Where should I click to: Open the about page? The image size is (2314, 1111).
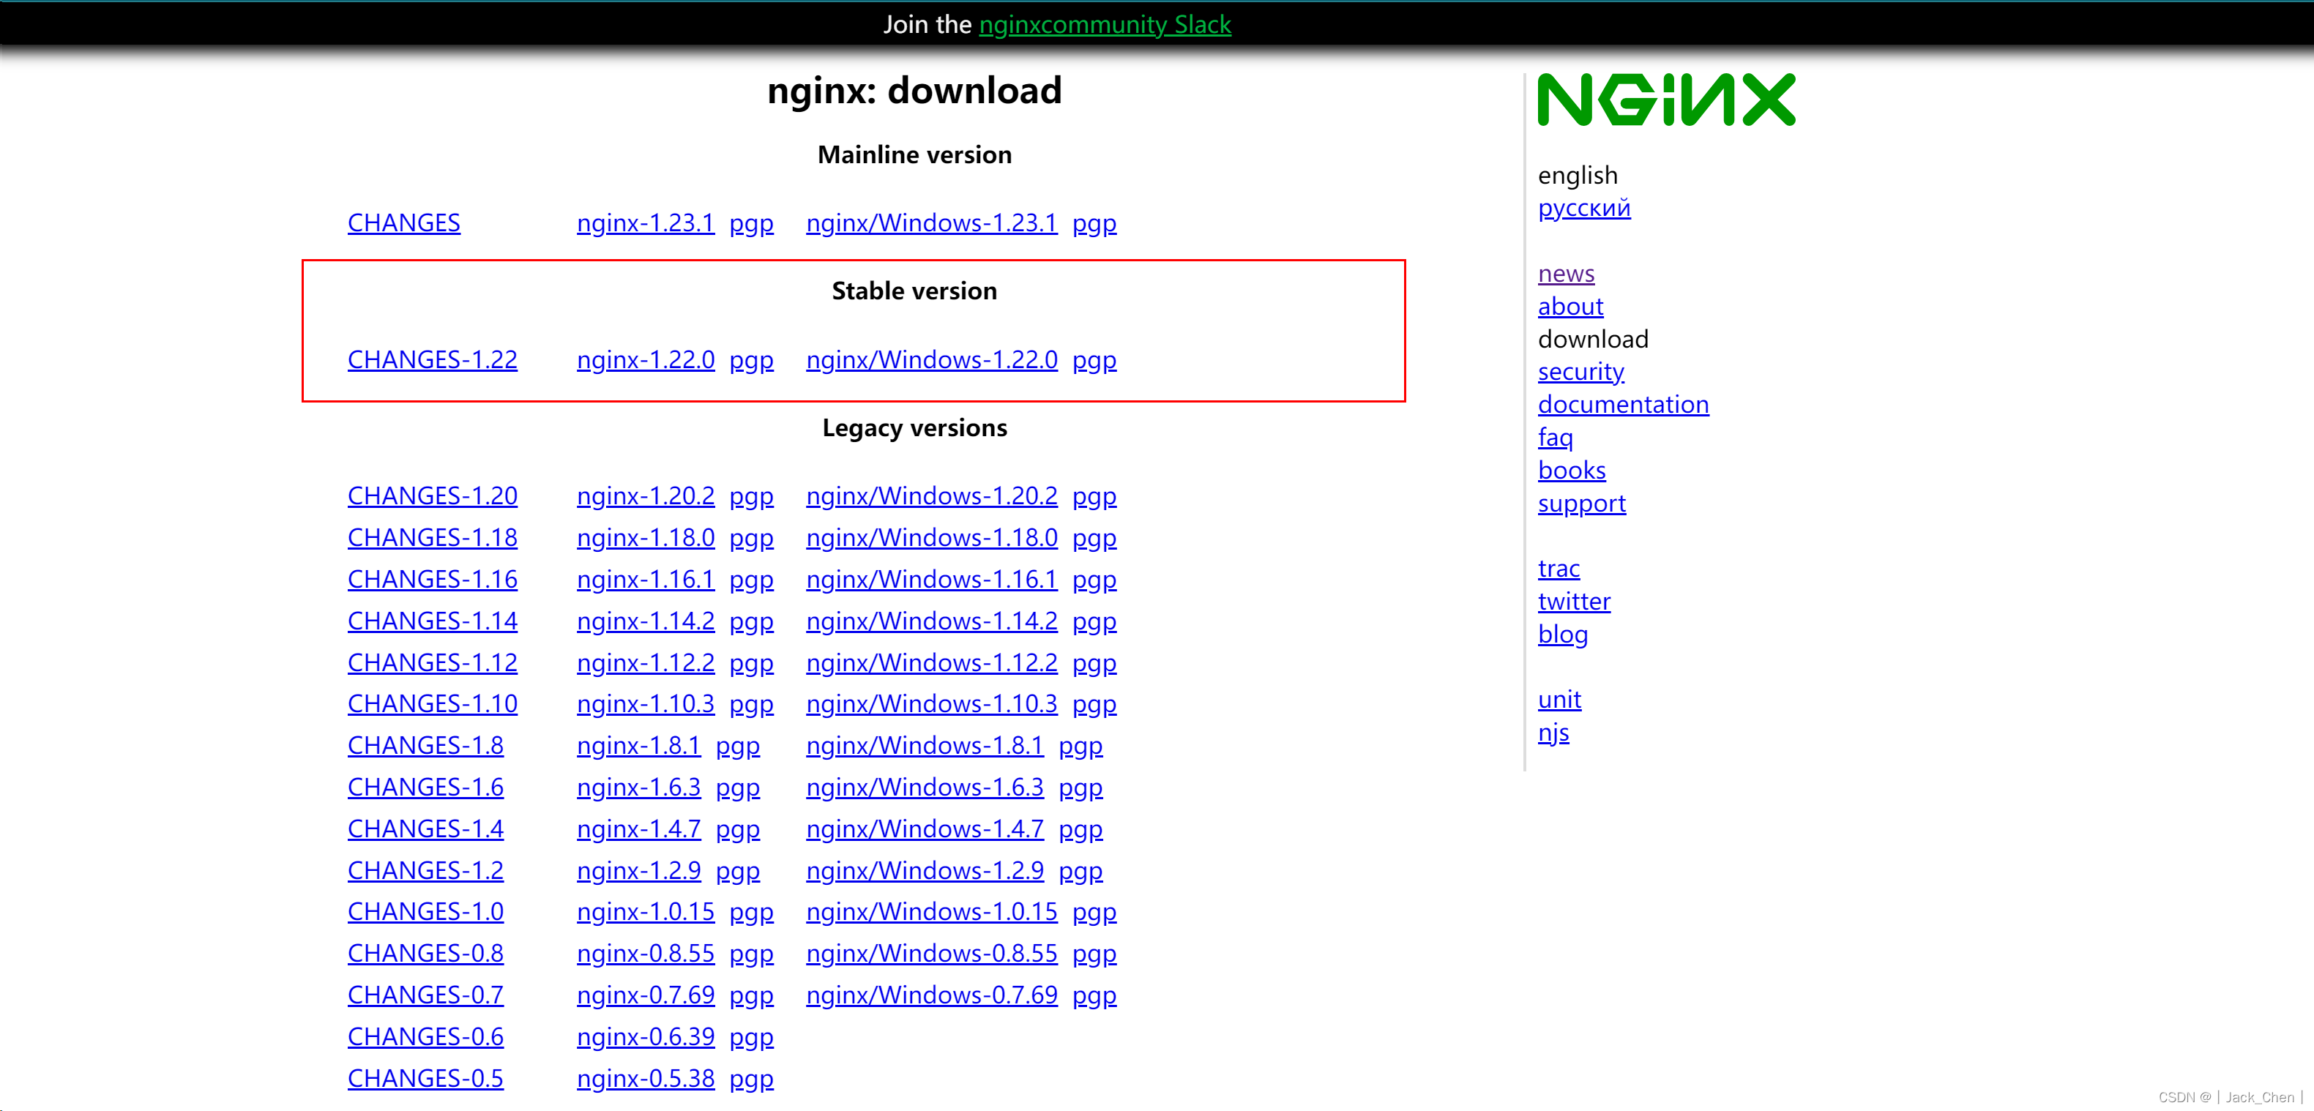pos(1570,306)
